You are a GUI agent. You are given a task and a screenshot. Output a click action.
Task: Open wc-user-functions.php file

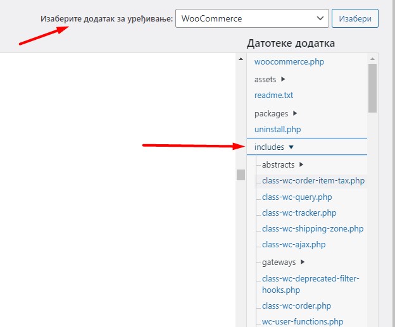click(x=303, y=322)
